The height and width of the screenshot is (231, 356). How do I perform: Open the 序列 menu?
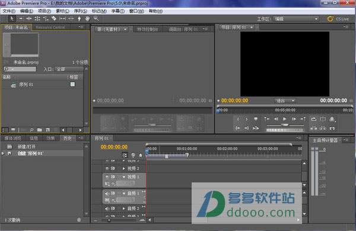[80, 11]
